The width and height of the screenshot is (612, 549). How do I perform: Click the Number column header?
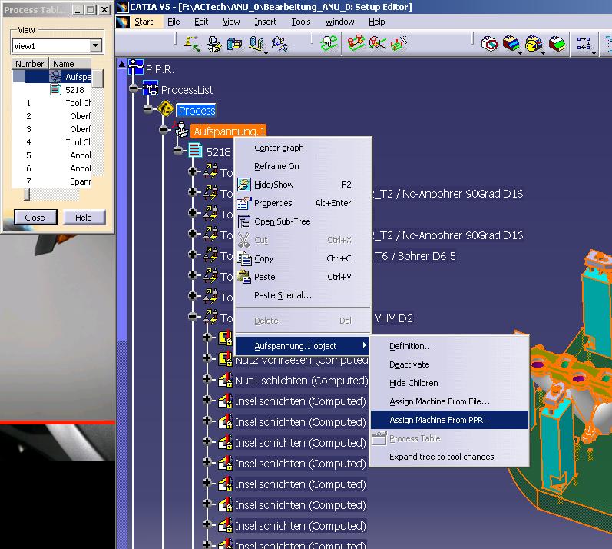[x=30, y=63]
